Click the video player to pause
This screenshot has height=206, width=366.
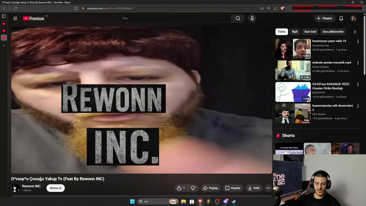click(x=142, y=100)
